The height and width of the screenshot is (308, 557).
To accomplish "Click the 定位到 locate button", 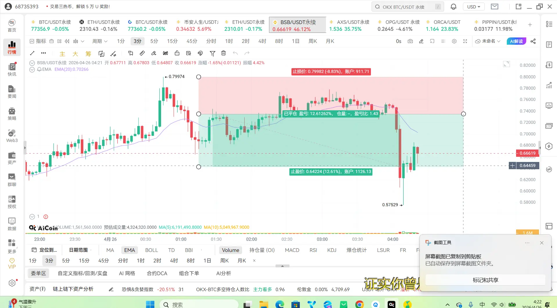I will point(44,250).
